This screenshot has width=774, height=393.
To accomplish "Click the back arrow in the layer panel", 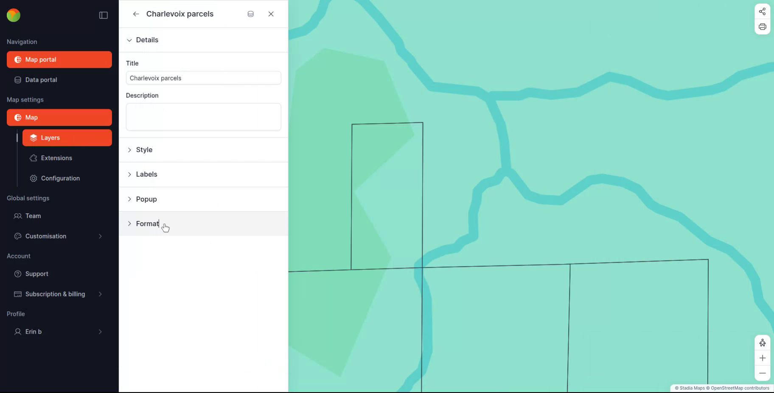I will click(x=136, y=14).
